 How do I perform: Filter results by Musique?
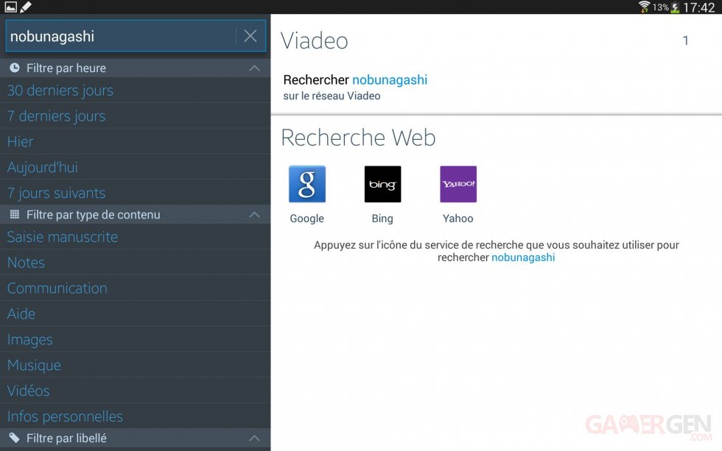(34, 366)
